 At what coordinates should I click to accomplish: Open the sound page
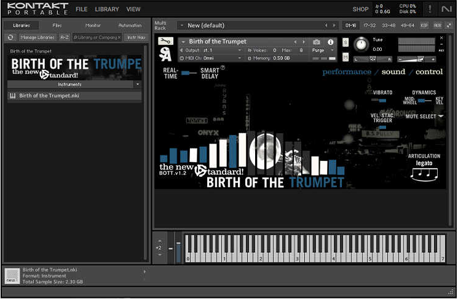point(393,72)
